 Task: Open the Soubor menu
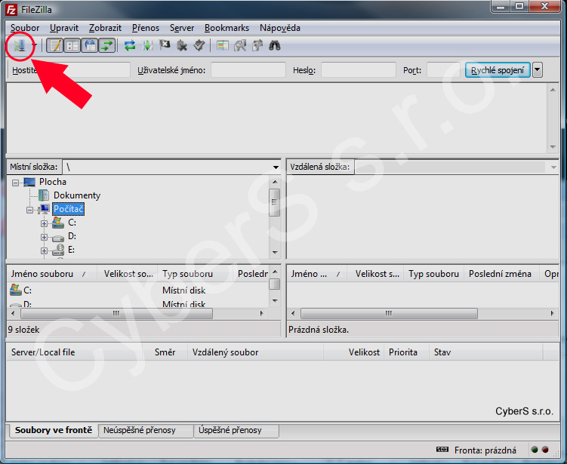coord(25,28)
